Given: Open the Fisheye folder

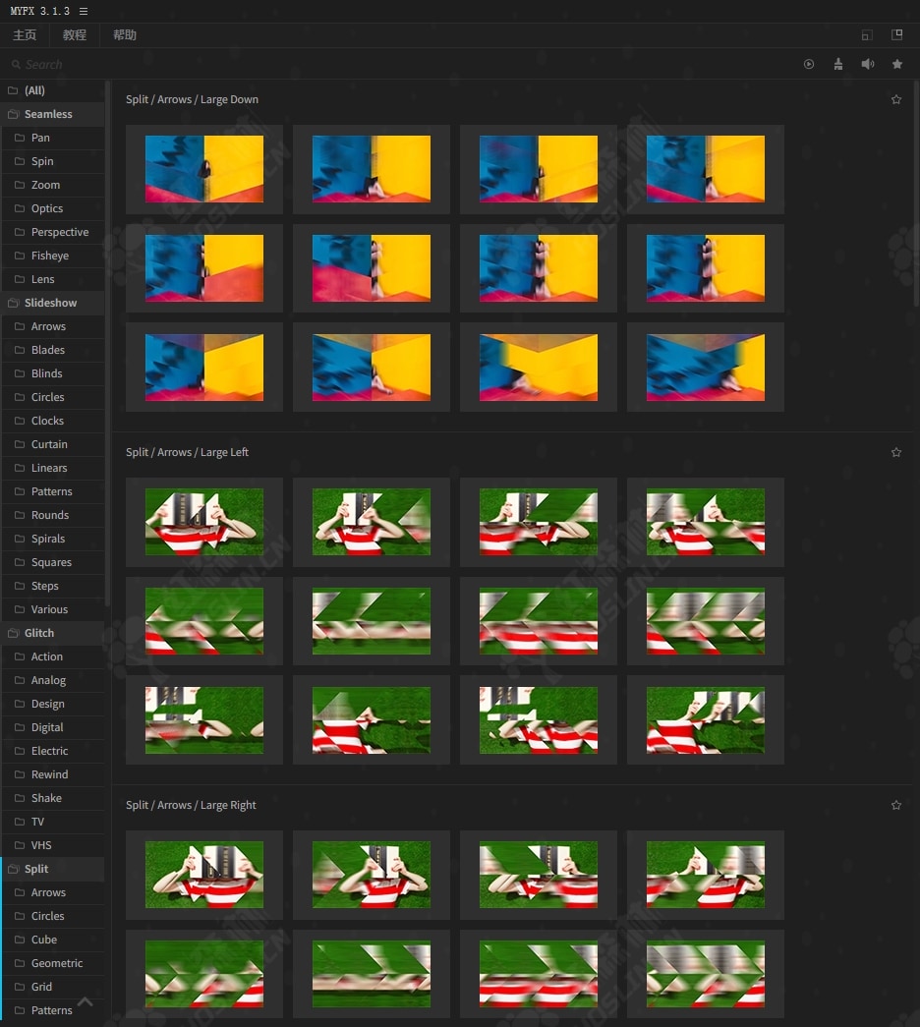Looking at the screenshot, I should click(x=53, y=256).
